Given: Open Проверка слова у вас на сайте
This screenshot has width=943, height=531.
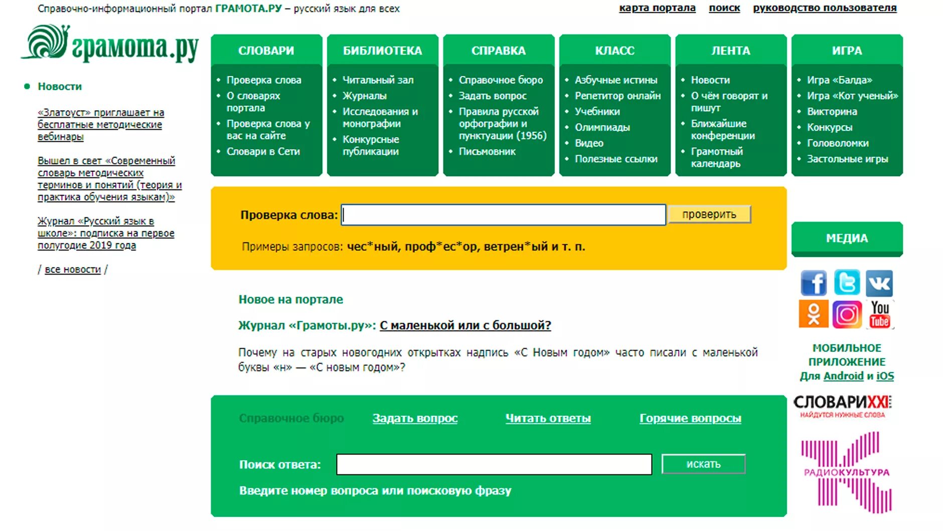Looking at the screenshot, I should [268, 130].
